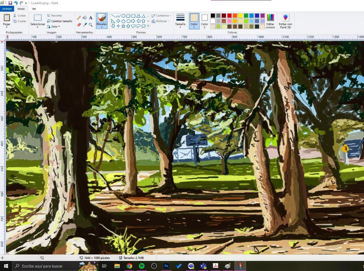This screenshot has height=271, width=364.
Task: Select the Eraser tool
Action: pyautogui.click(x=79, y=24)
